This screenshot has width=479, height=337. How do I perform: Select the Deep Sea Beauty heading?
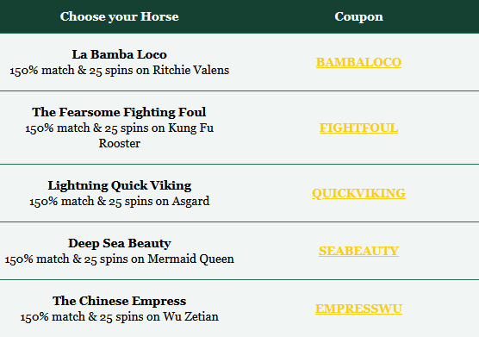tap(120, 244)
